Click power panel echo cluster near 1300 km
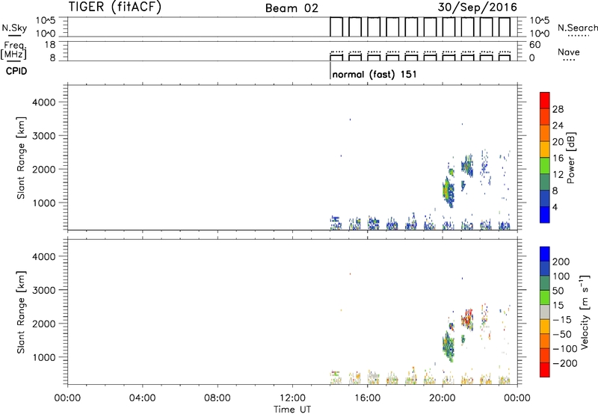This screenshot has width=598, height=414. pyautogui.click(x=448, y=191)
